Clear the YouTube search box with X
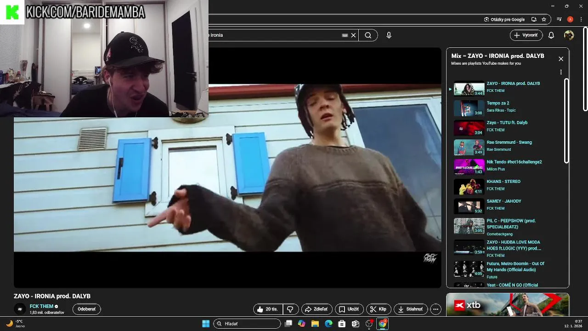Viewport: 588px width, 331px height. pyautogui.click(x=353, y=35)
